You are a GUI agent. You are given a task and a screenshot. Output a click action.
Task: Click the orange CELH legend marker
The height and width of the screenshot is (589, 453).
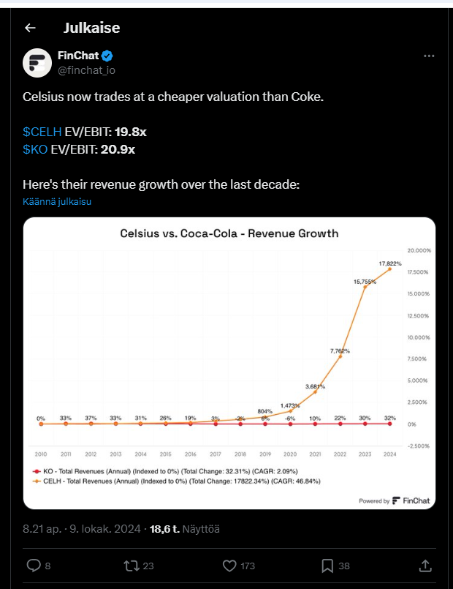tap(38, 481)
